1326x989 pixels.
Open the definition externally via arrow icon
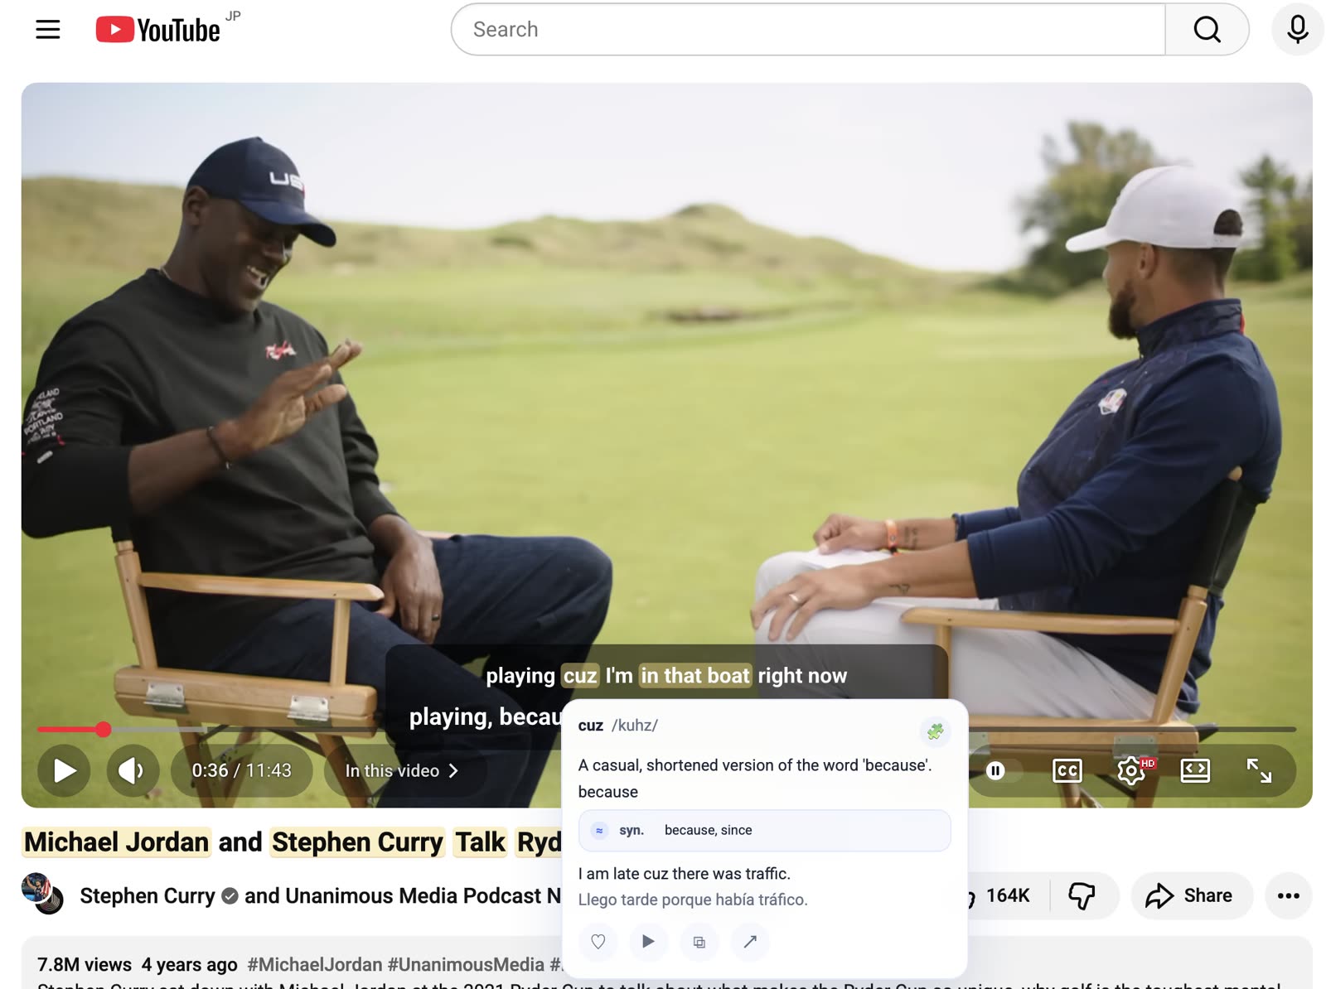pyautogui.click(x=750, y=942)
